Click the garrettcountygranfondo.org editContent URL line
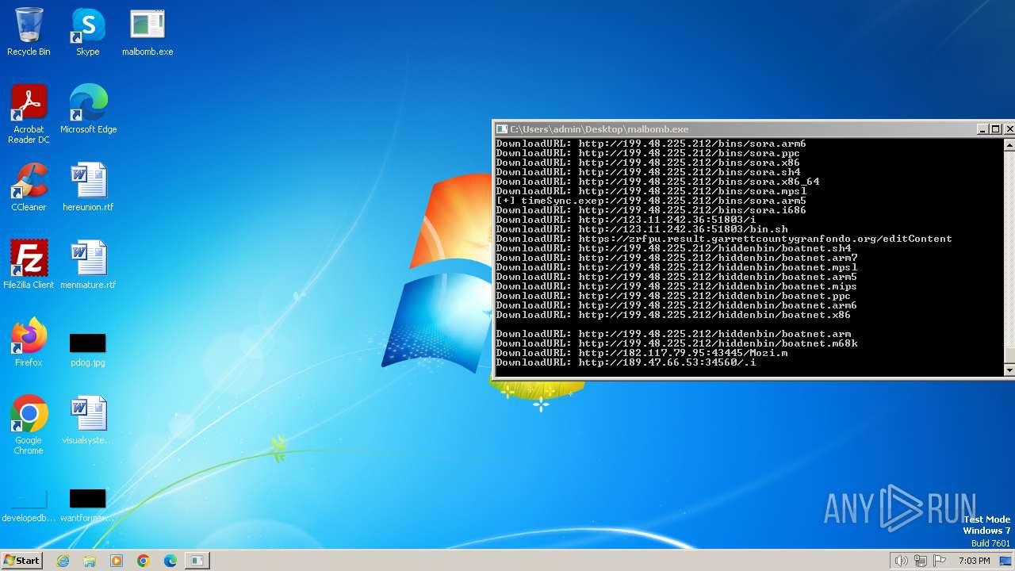 coord(724,239)
